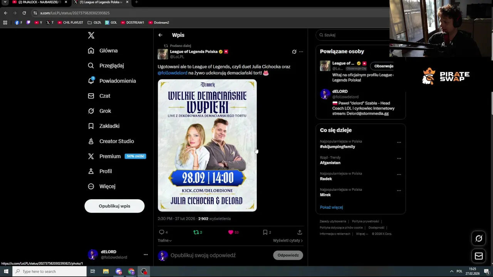Open #skijumpingfamily trend
Screen dimensions: 493x277
(x=337, y=147)
